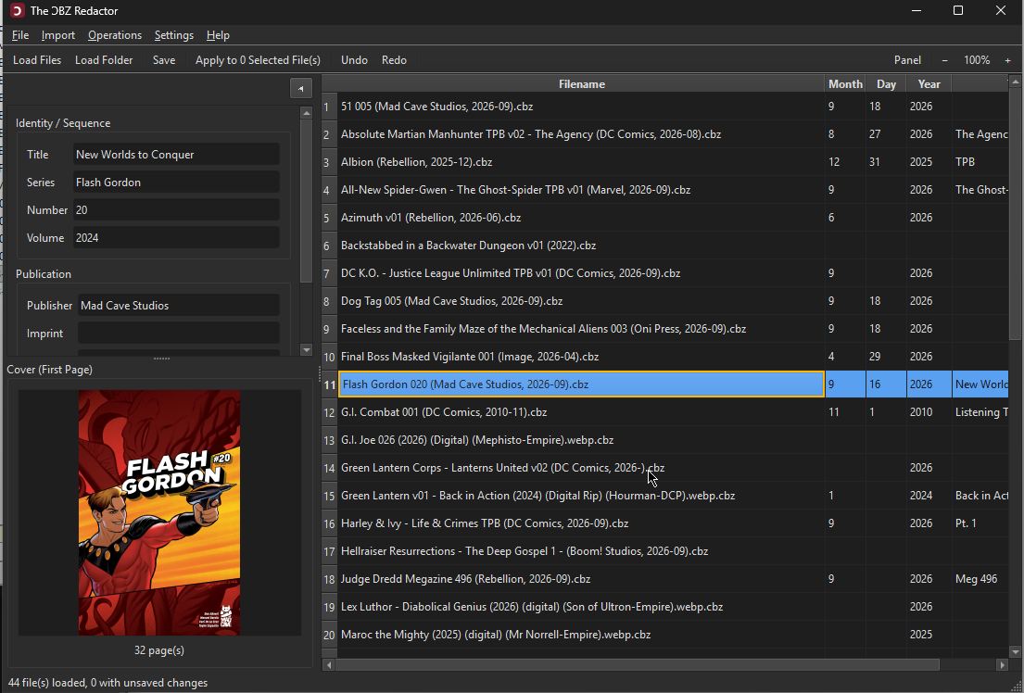Select Maroc the Mighty (2025) file
The height and width of the screenshot is (693, 1024).
coord(581,635)
